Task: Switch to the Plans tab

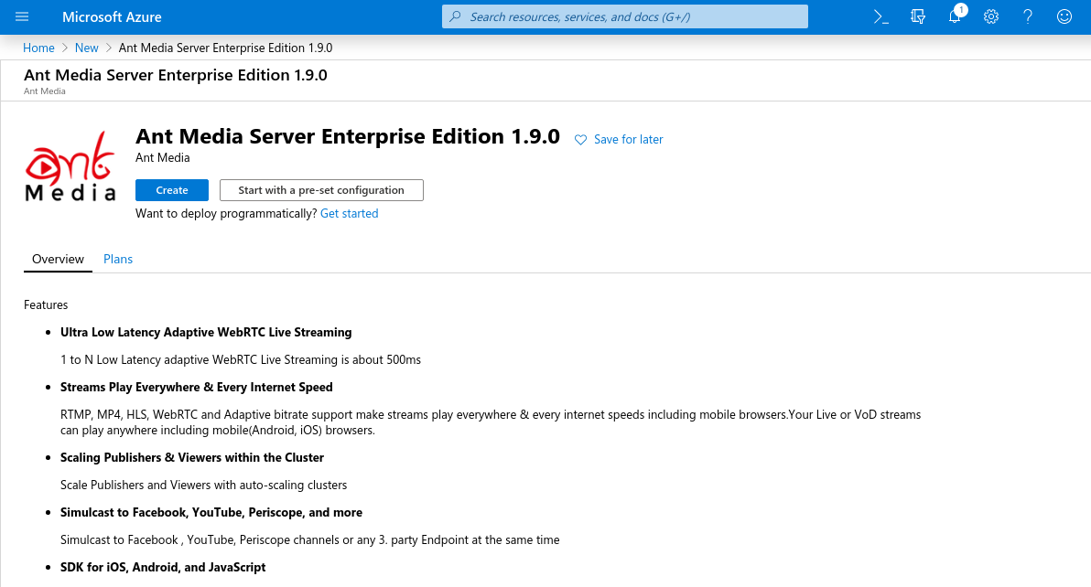Action: coord(118,259)
